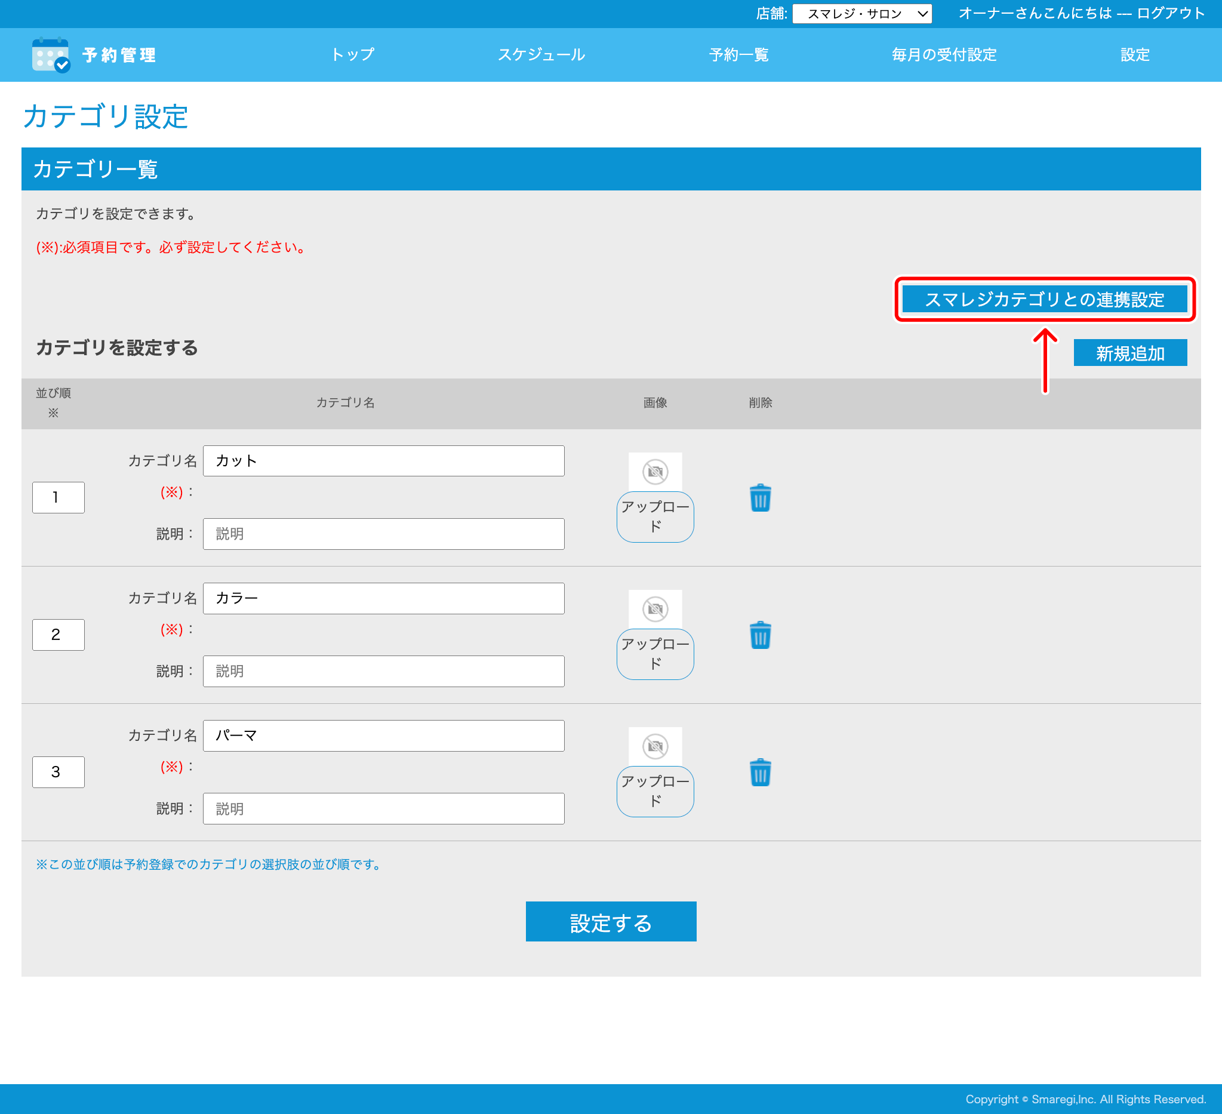The width and height of the screenshot is (1222, 1114).
Task: Click trash icon for カラー category
Action: [x=760, y=635]
